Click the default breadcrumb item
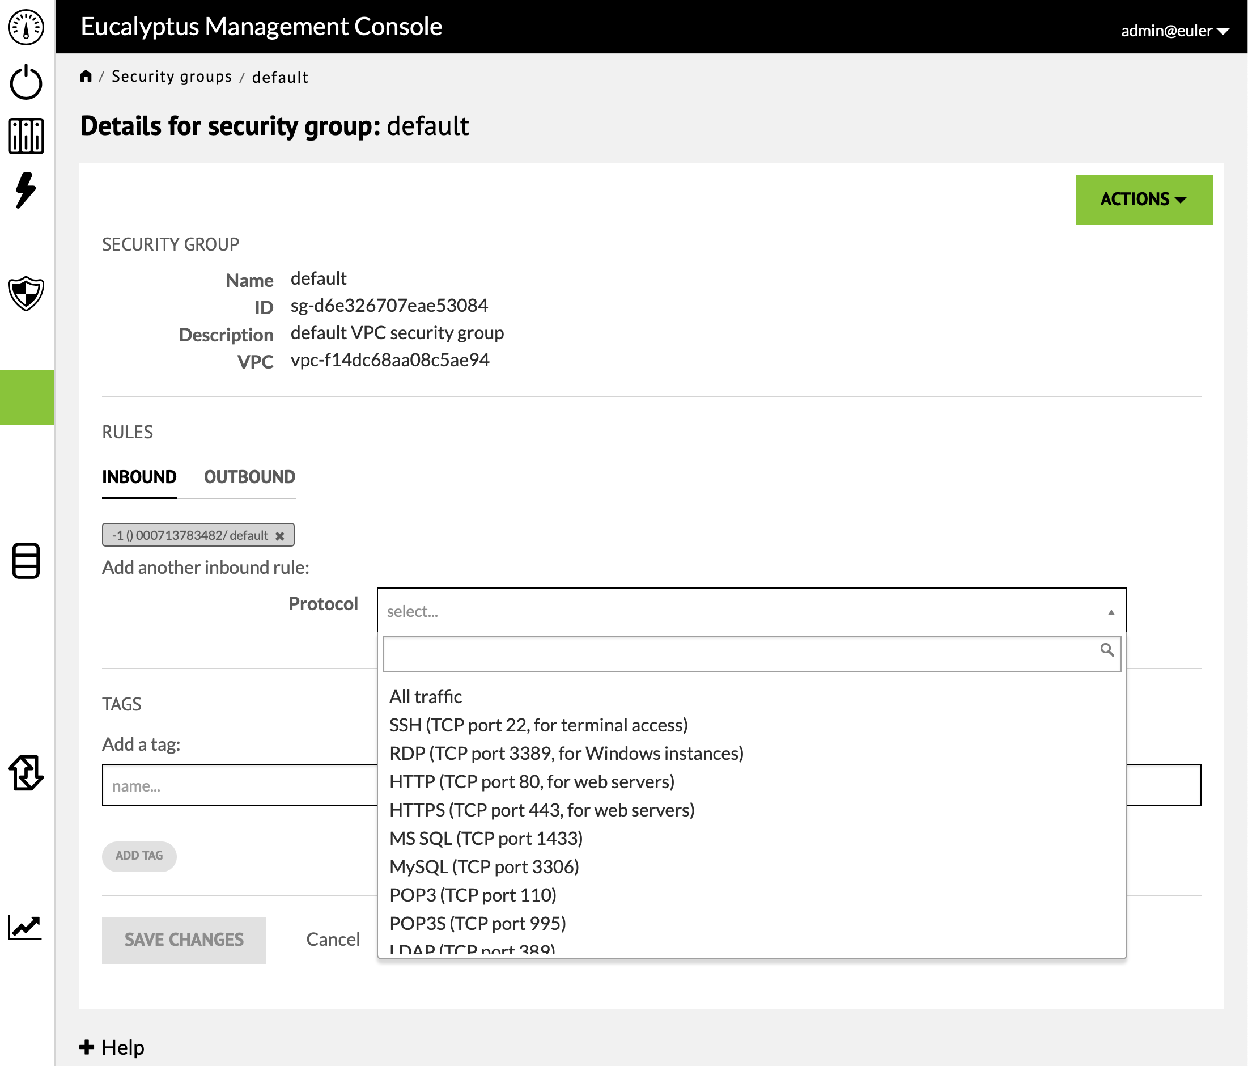Screen dimensions: 1248x1066 [280, 77]
